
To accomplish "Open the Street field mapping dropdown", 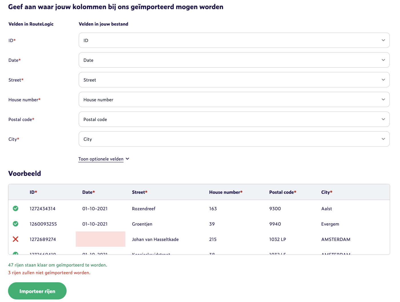I will click(x=234, y=80).
